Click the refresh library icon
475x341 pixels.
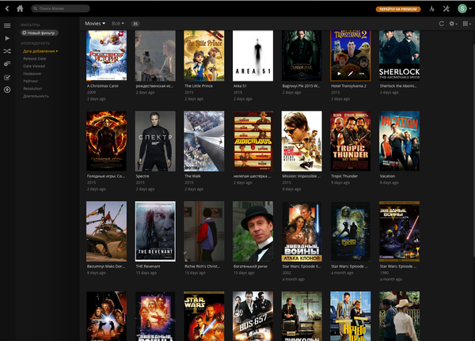tap(442, 24)
